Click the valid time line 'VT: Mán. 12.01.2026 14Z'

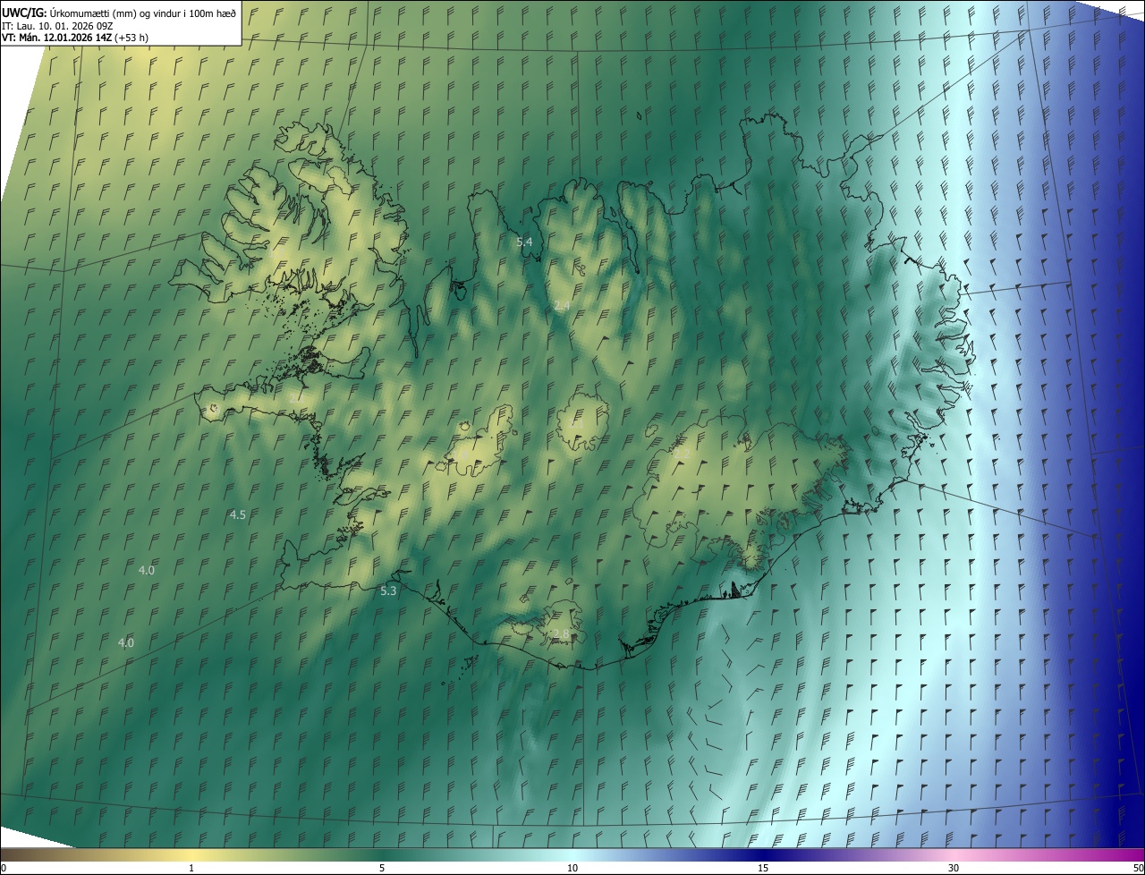55,38
